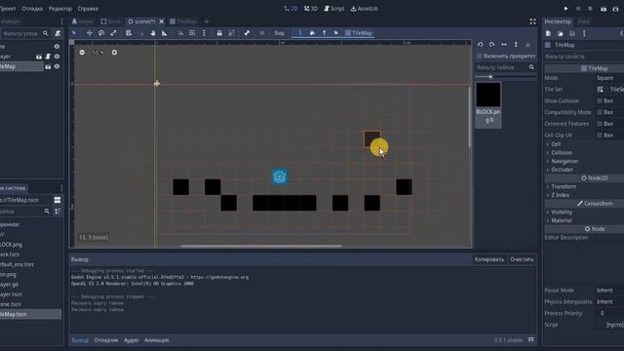The width and height of the screenshot is (624, 351).
Task: Toggle split view in FileSystem dock
Action: point(58,200)
